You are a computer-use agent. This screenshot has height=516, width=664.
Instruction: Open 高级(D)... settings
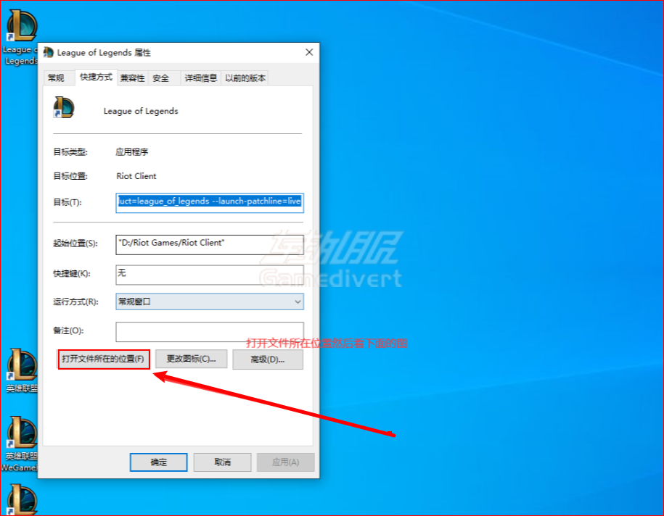(268, 359)
